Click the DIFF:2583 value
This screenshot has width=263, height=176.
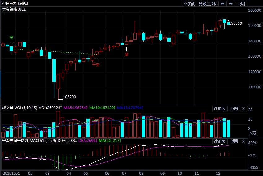tap(67, 141)
